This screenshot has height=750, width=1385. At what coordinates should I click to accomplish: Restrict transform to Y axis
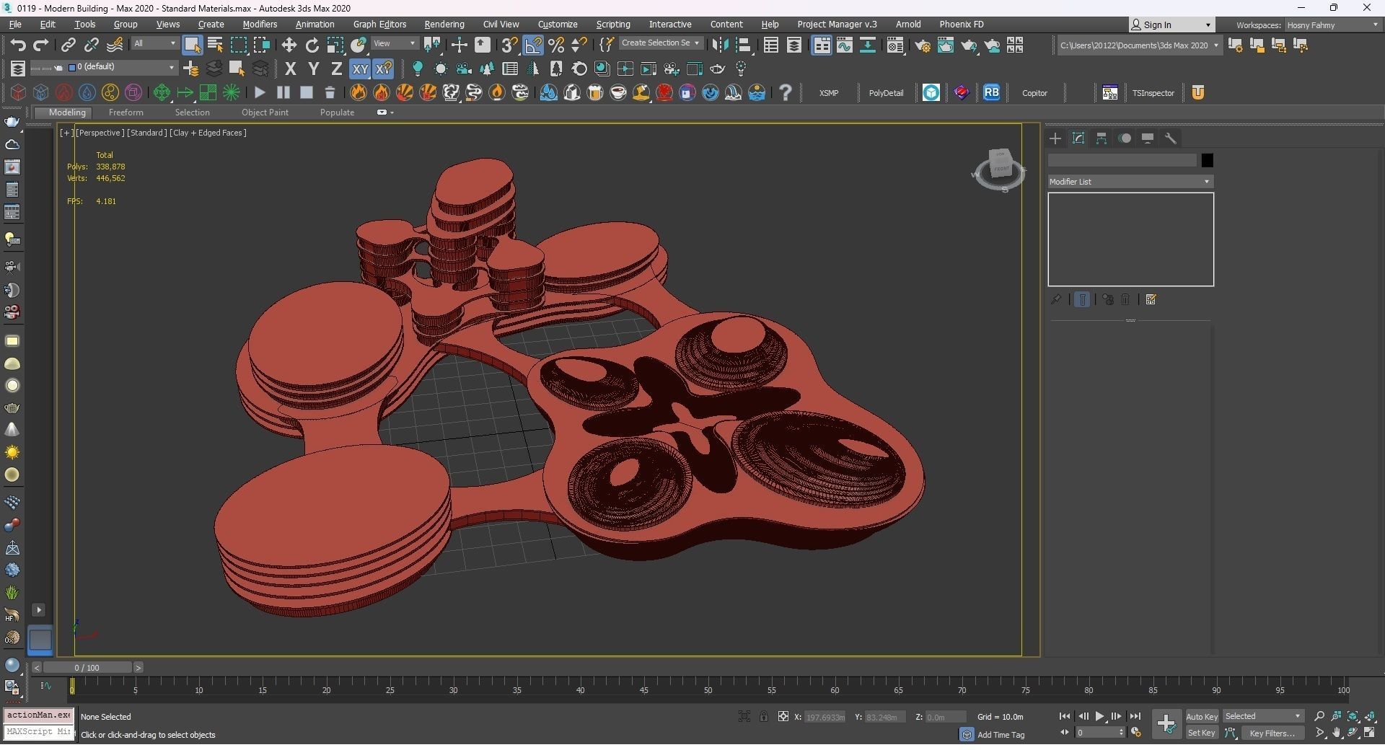click(x=314, y=69)
